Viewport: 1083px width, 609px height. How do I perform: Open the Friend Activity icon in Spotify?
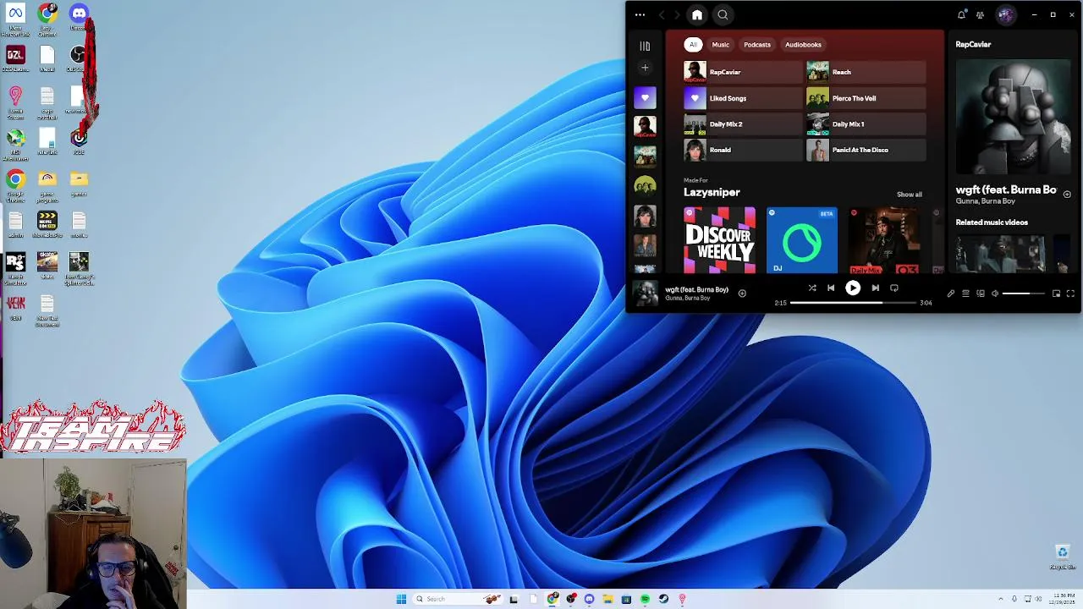click(980, 14)
